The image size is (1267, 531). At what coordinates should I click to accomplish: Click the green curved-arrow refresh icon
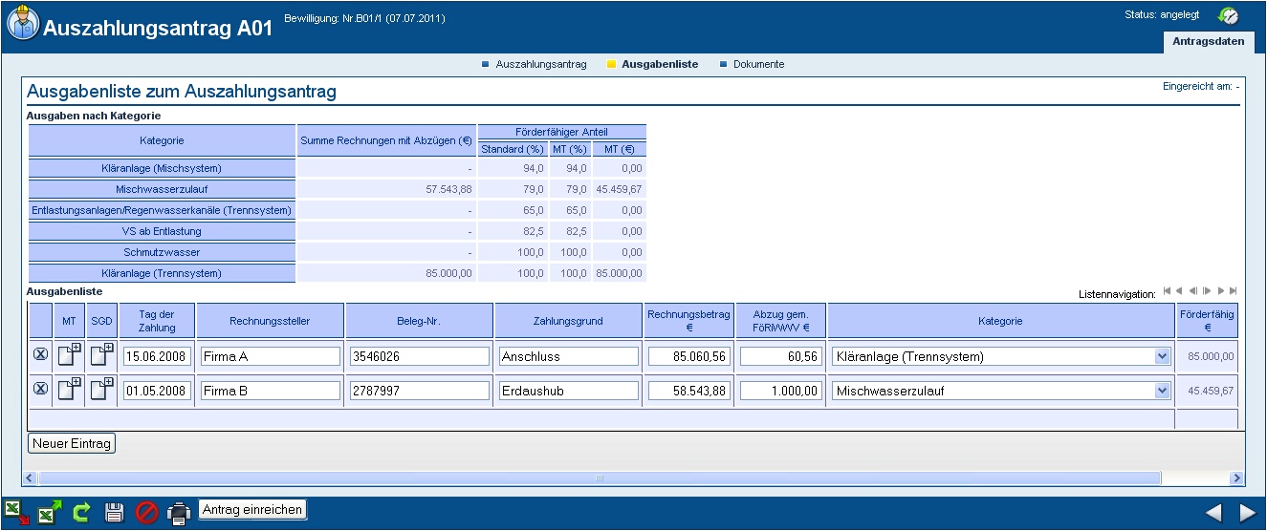point(81,513)
